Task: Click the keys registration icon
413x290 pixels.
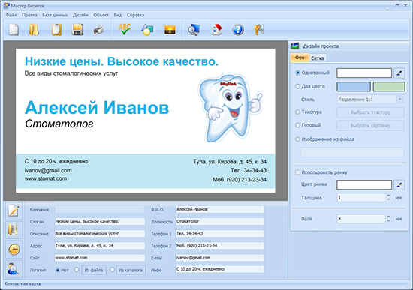Action: [x=259, y=30]
